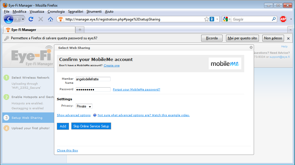Image resolution: width=295 pixels, height=165 pixels.
Task: Reload the page with the refresh icon
Action: click(31, 19)
